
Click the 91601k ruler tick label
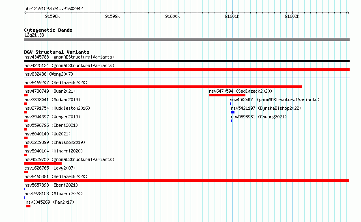pos(232,16)
